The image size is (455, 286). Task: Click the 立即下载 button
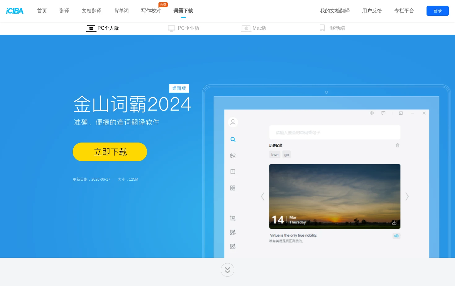(x=110, y=152)
